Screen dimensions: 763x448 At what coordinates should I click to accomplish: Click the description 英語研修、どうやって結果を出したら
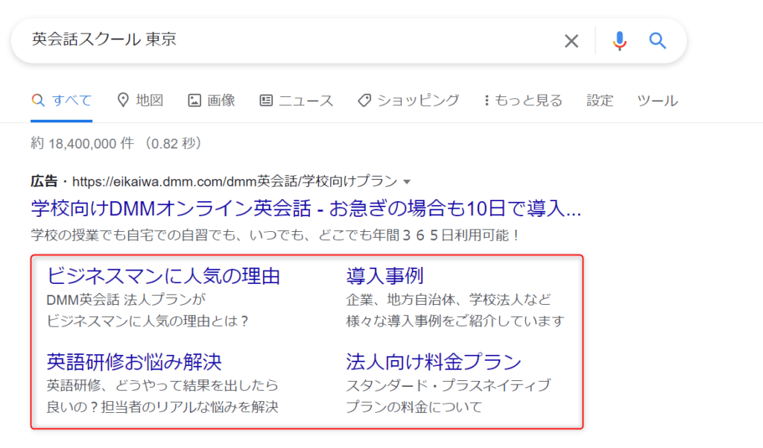[x=162, y=385]
